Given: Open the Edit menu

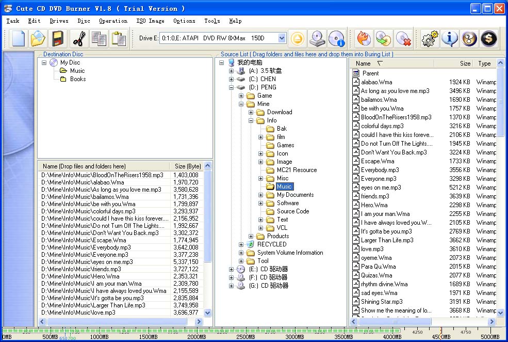Looking at the screenshot, I should 34,21.
